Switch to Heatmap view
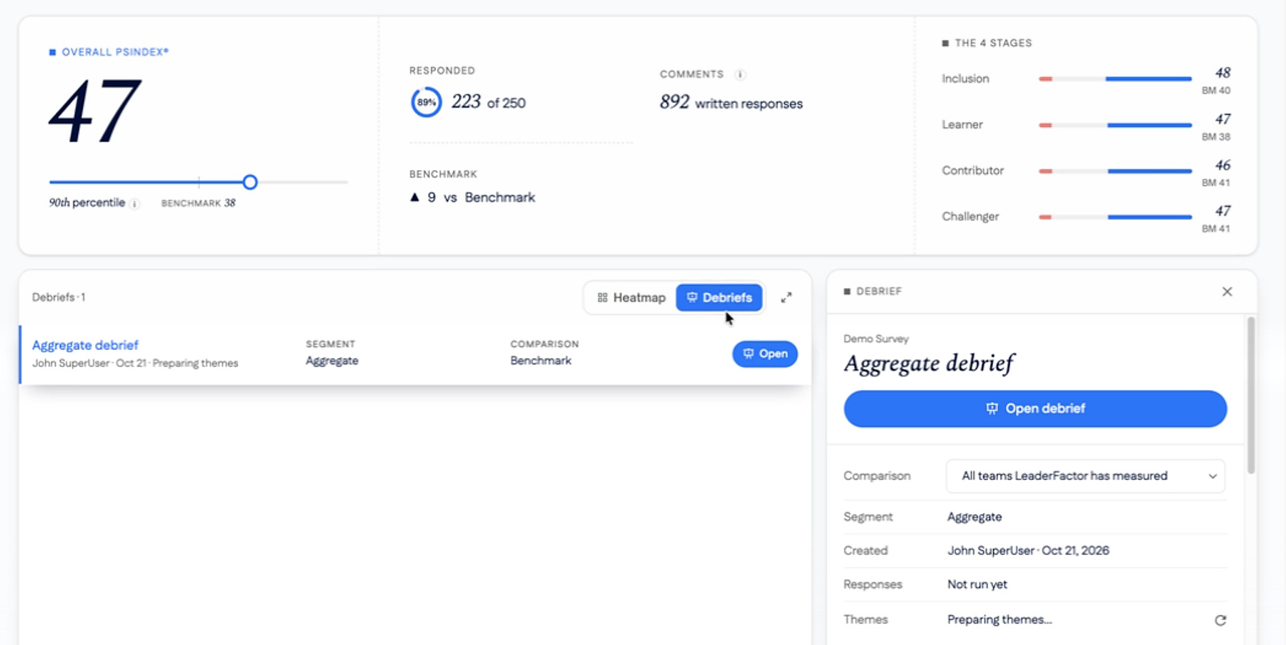 631,297
